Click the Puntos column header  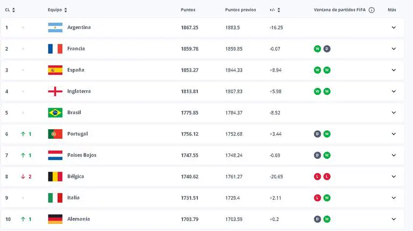(188, 10)
